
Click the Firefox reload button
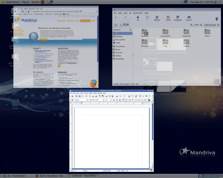[23, 11]
